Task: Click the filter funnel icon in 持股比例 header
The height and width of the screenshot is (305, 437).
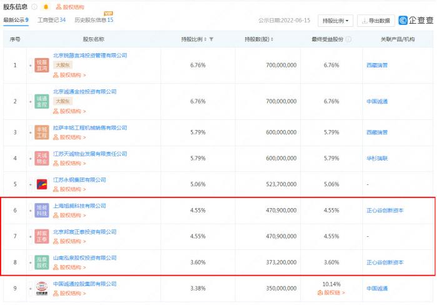Action: point(212,39)
